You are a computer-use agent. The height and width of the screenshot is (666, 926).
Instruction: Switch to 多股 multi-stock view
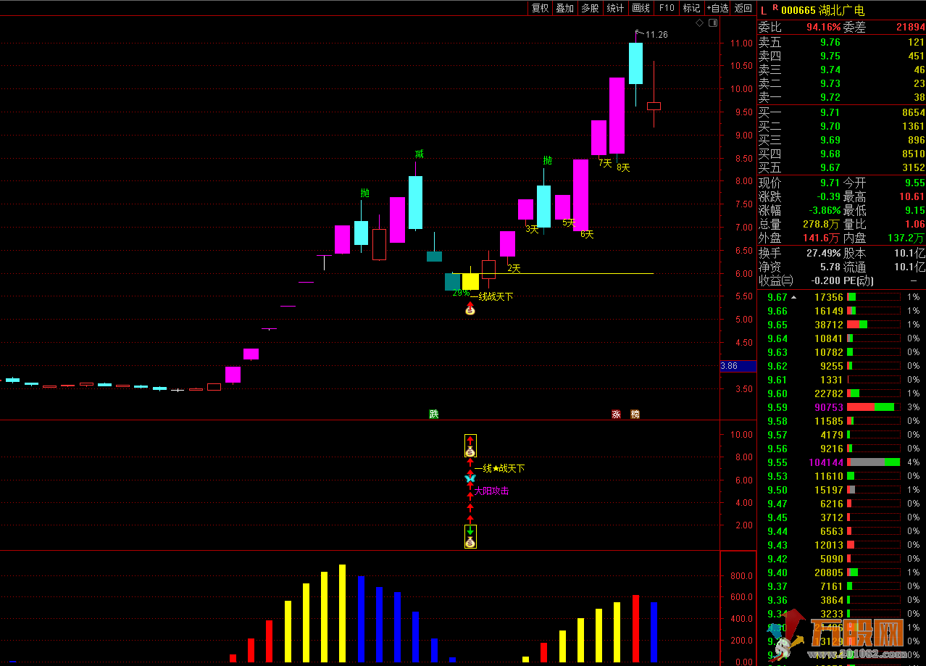(591, 8)
